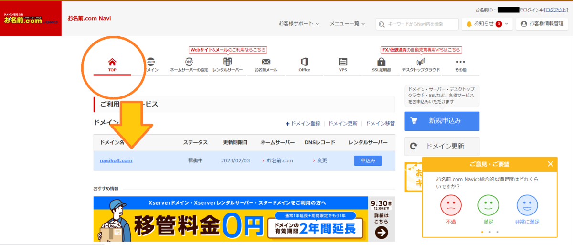This screenshot has width=573, height=245.
Task: Open ネームサーバーの設定 DNS tab
Action: (189, 65)
